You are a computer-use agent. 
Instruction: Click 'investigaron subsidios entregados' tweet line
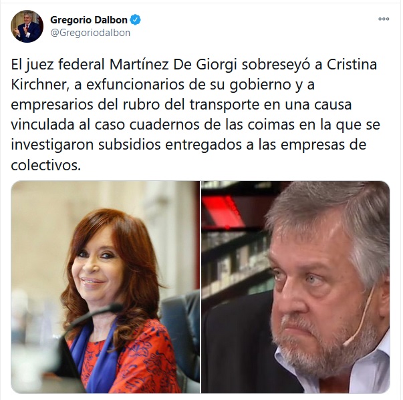point(126,145)
